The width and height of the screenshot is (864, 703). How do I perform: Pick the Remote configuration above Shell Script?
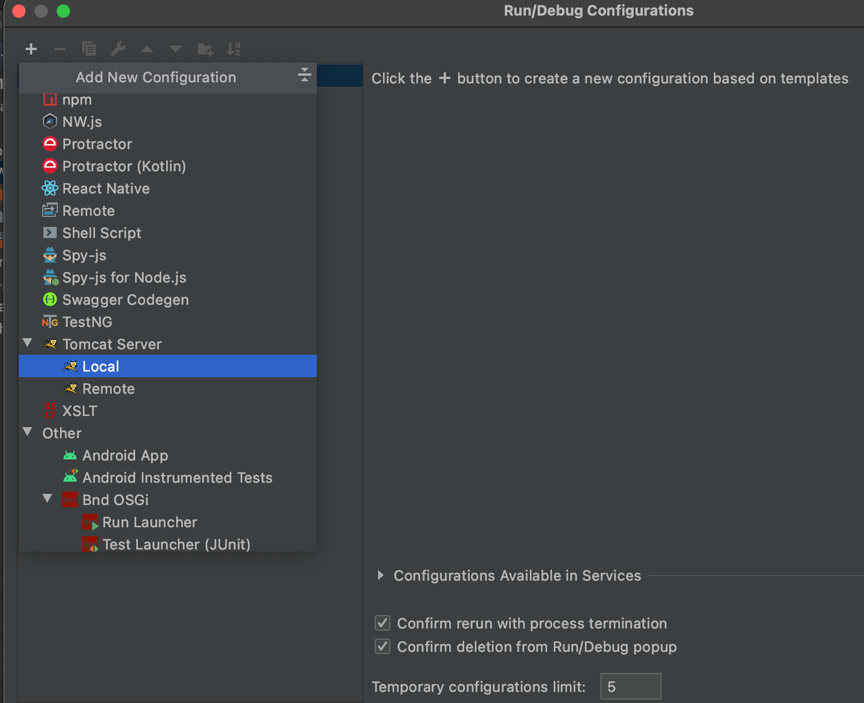[168, 210]
